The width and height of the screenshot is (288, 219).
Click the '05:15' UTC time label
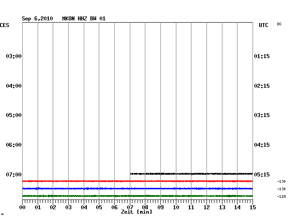262,174
